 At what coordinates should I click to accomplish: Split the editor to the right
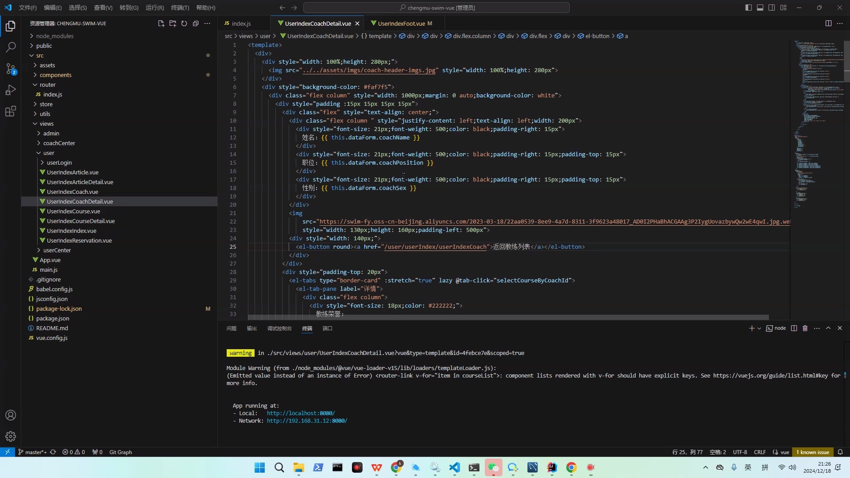pos(828,23)
